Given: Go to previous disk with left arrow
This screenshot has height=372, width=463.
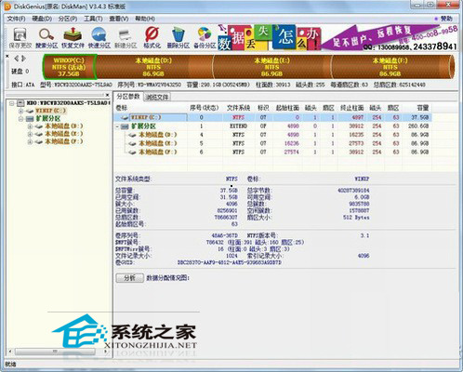Looking at the screenshot, I should pyautogui.click(x=17, y=59).
